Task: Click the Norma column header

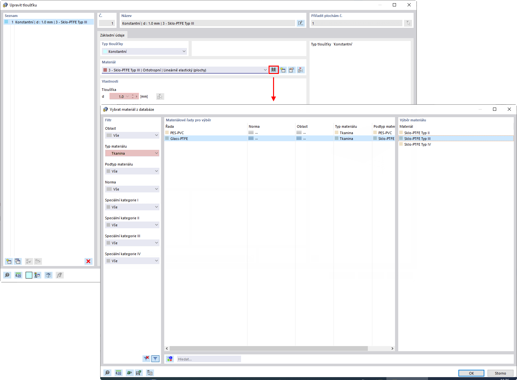Action: pos(271,126)
